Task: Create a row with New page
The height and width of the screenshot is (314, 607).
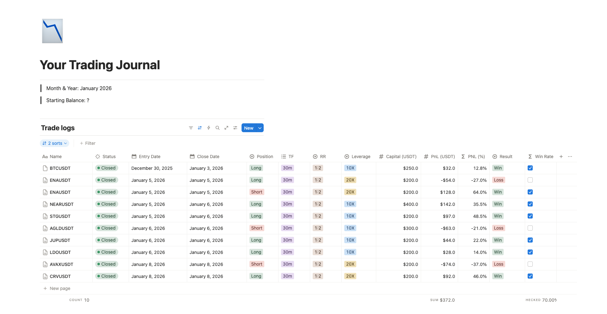Action: coord(57,288)
